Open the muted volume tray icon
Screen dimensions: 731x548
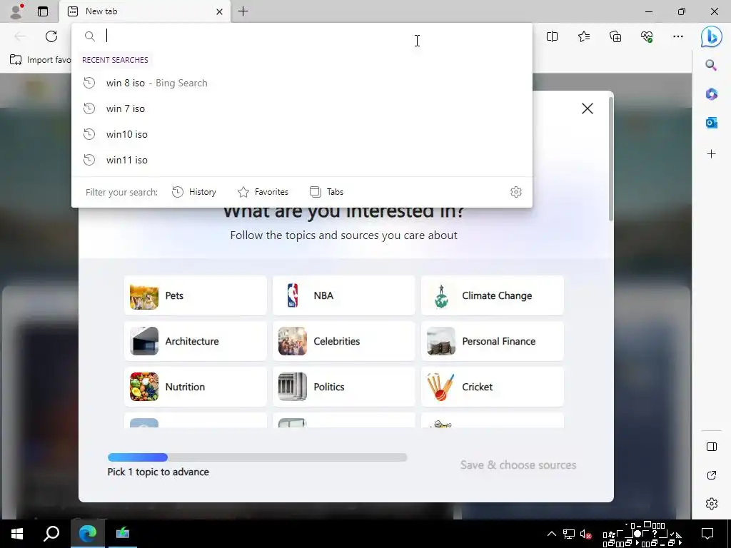coord(585,534)
